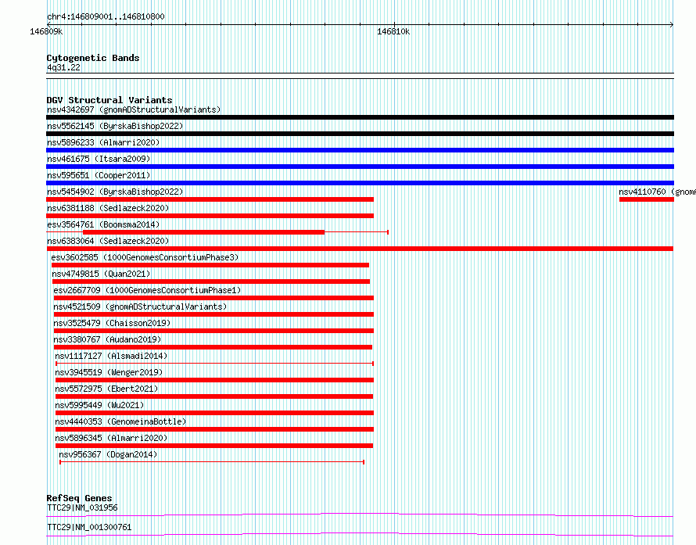Open variant nsv6383064 Sedlazeck2020 label

(108, 241)
